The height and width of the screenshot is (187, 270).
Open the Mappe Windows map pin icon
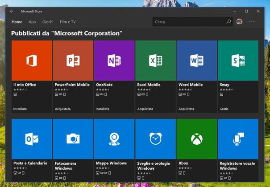[114, 139]
